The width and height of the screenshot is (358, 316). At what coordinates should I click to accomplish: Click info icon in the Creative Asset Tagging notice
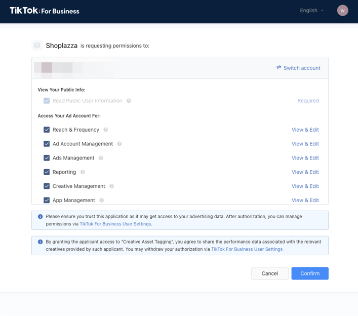point(40,242)
